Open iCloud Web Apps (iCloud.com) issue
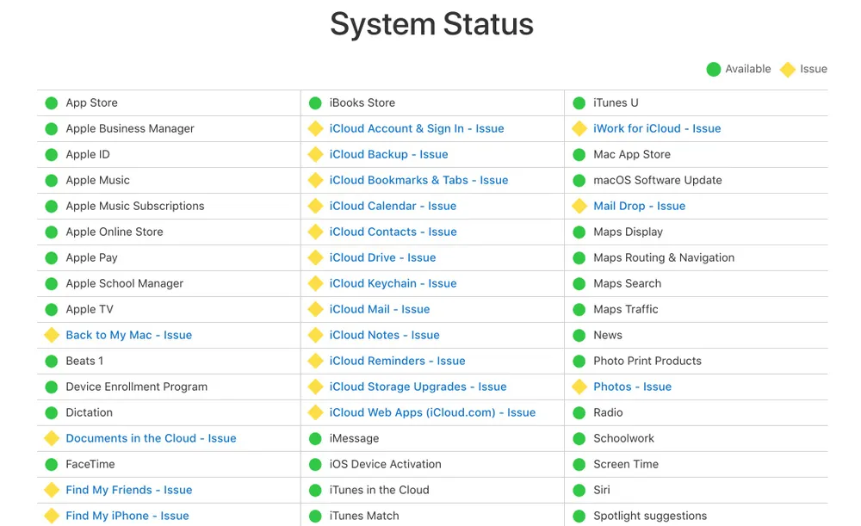The image size is (861, 526). (x=432, y=412)
